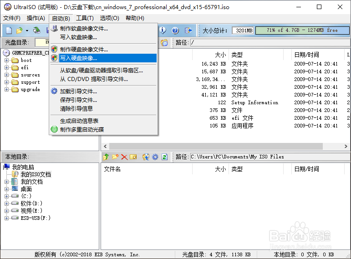This screenshot has width=351, height=259.
Task: Open the 帮助(H) menu
Action: point(135,18)
